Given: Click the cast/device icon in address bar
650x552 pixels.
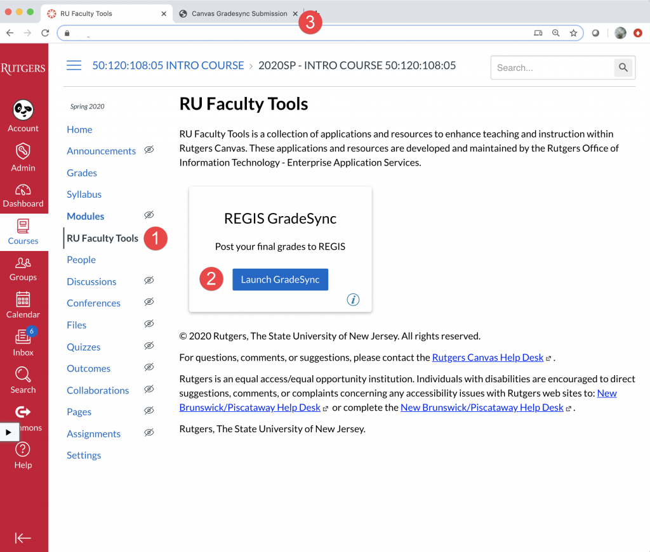Looking at the screenshot, I should coord(538,33).
